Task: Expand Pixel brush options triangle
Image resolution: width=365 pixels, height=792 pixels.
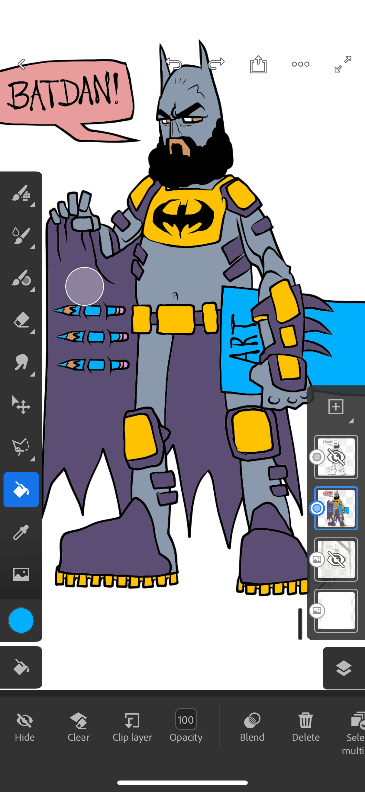Action: (33, 204)
